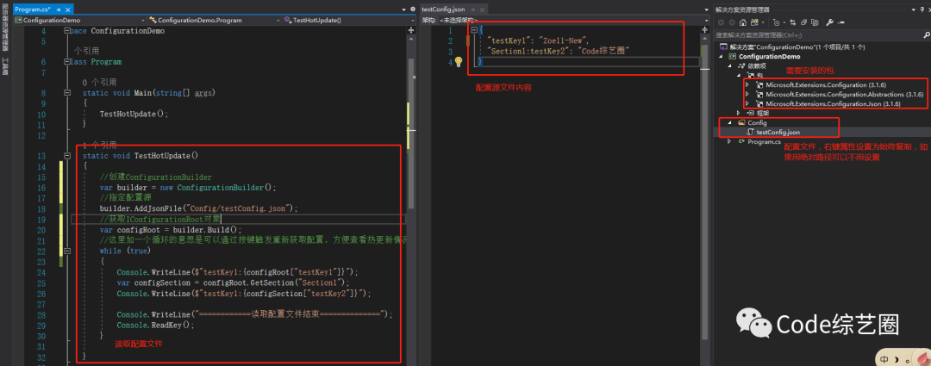
Task: Expand the Program.cs node
Action: (x=729, y=142)
